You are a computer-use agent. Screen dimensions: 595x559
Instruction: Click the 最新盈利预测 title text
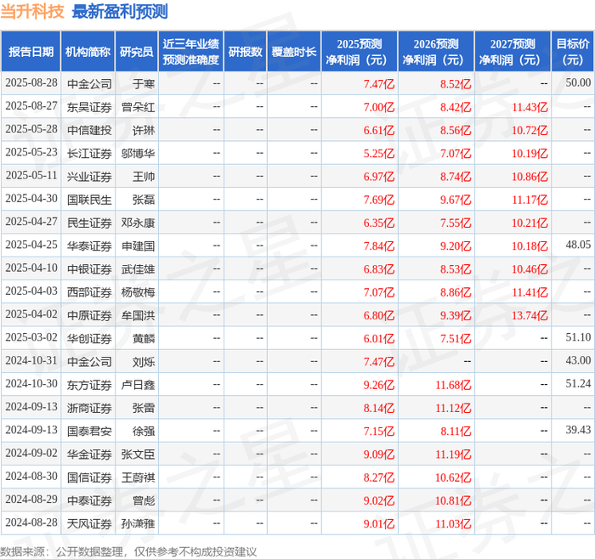point(120,11)
